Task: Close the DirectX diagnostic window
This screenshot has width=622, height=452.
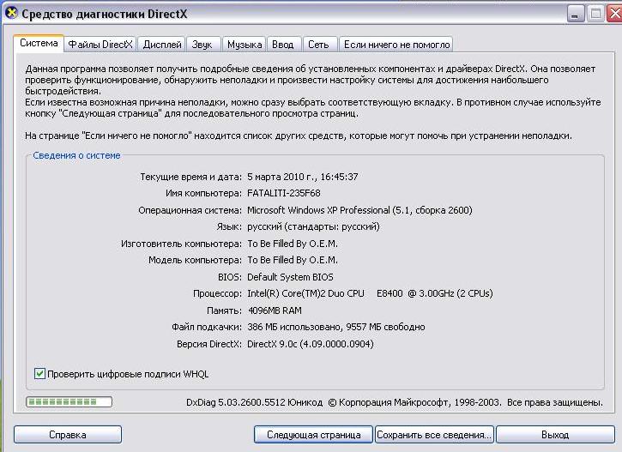Action: tap(615, 15)
